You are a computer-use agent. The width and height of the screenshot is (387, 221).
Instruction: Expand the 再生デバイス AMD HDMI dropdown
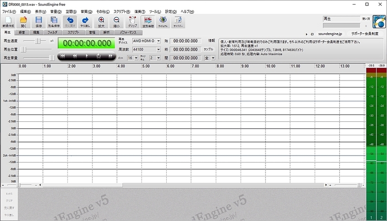[x=158, y=41]
